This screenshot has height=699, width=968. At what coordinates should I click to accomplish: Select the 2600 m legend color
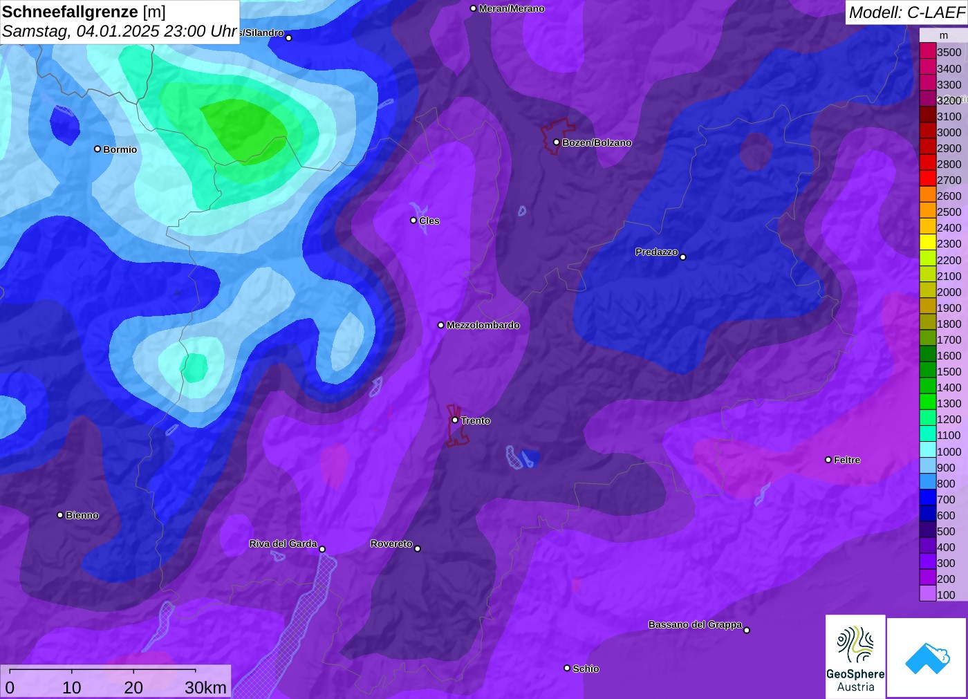(x=928, y=195)
